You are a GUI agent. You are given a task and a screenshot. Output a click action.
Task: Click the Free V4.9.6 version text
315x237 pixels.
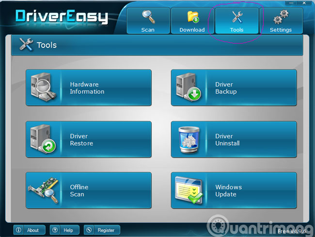[x=292, y=231]
